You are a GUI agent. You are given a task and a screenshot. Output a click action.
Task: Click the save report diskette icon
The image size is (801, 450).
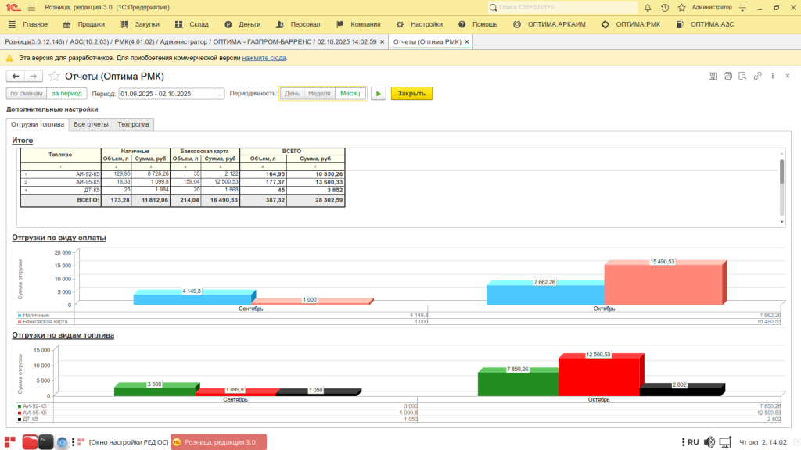click(713, 76)
